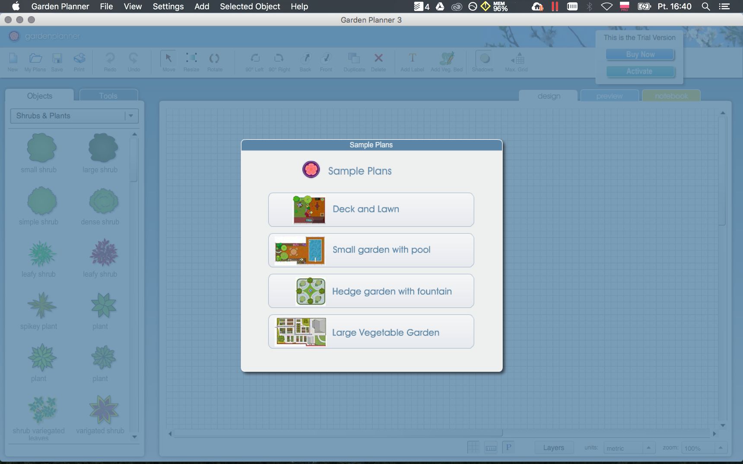Image resolution: width=743 pixels, height=464 pixels.
Task: Toggle the ruler display button
Action: tap(491, 447)
